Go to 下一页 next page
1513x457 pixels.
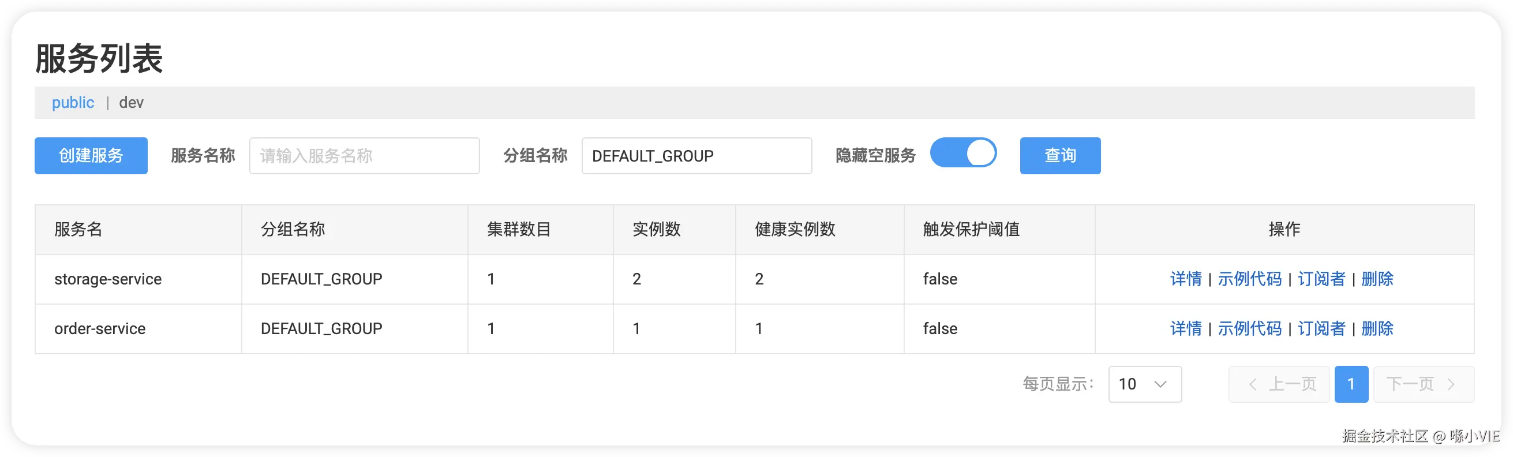(1423, 384)
